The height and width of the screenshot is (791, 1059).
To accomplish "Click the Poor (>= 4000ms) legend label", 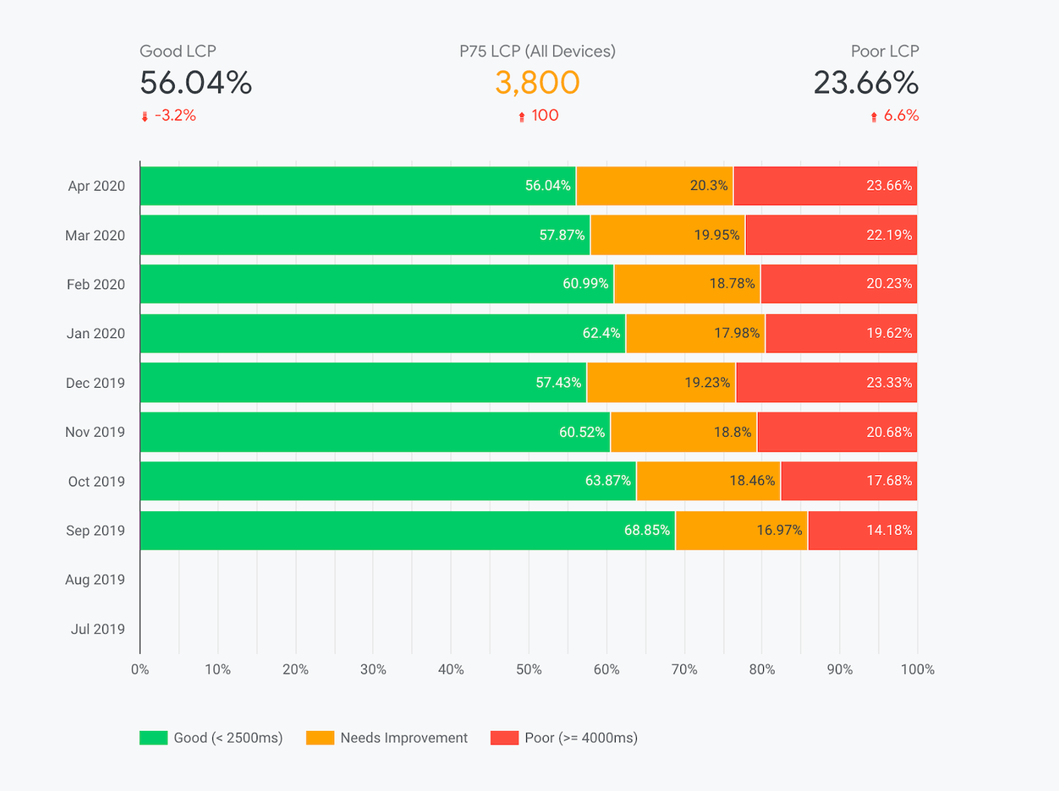I will point(580,738).
